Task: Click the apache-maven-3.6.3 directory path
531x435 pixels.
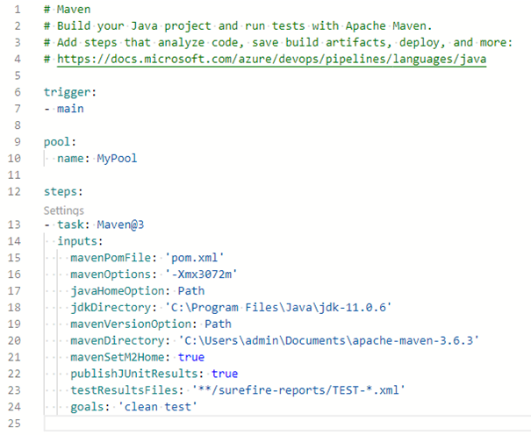Action: click(x=328, y=340)
